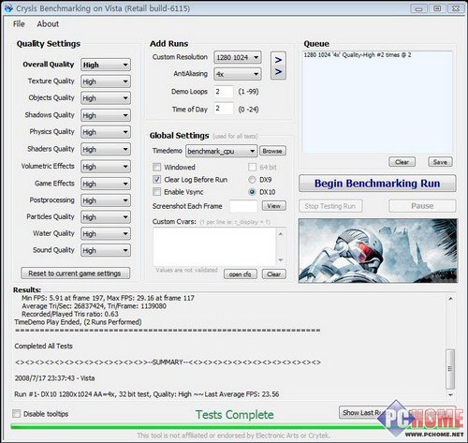Click the 'Recorded/Played Tris ratio' line
This screenshot has height=443, width=468.
click(70, 314)
